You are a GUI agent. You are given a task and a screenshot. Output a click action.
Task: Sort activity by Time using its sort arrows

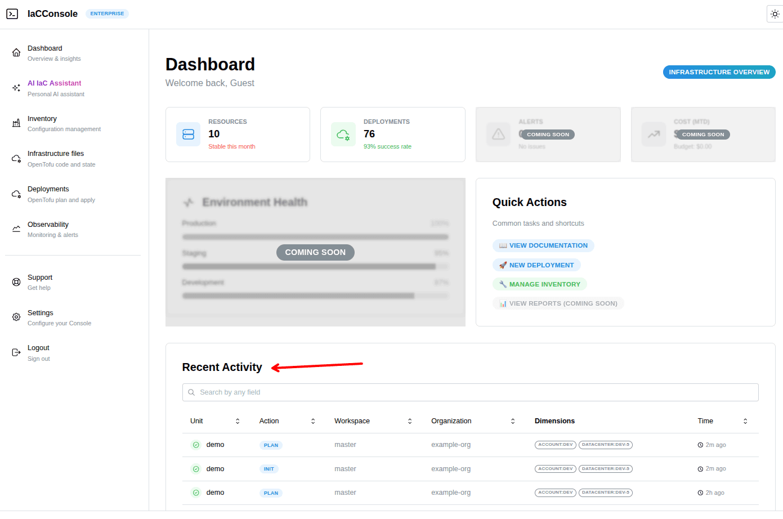pyautogui.click(x=745, y=420)
